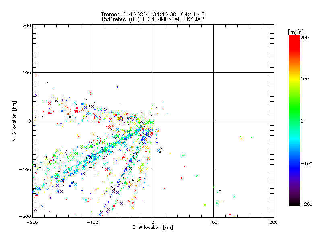Image resolution: width=322 pixels, height=242 pixels.
Task: Click the colorbar '100' tick label
Action: click(305, 79)
